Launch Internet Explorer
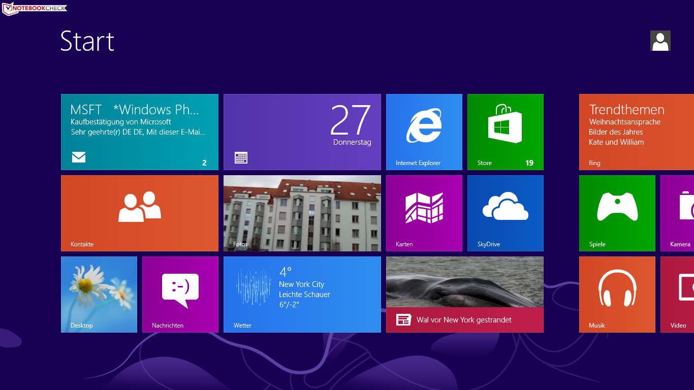Screen dimensions: 694x390 pyautogui.click(x=424, y=132)
